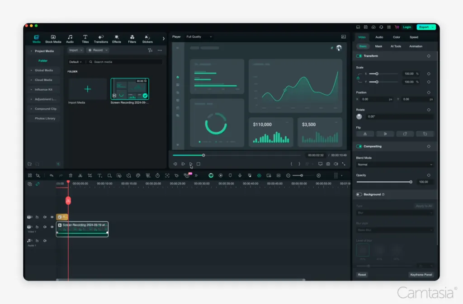Open the Keyframe Panel button
Viewport: 463px width, 304px height.
pos(421,275)
